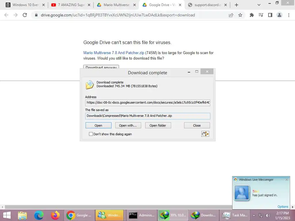Enable Don't show this dialog again
The height and width of the screenshot is (221, 295).
[91, 134]
